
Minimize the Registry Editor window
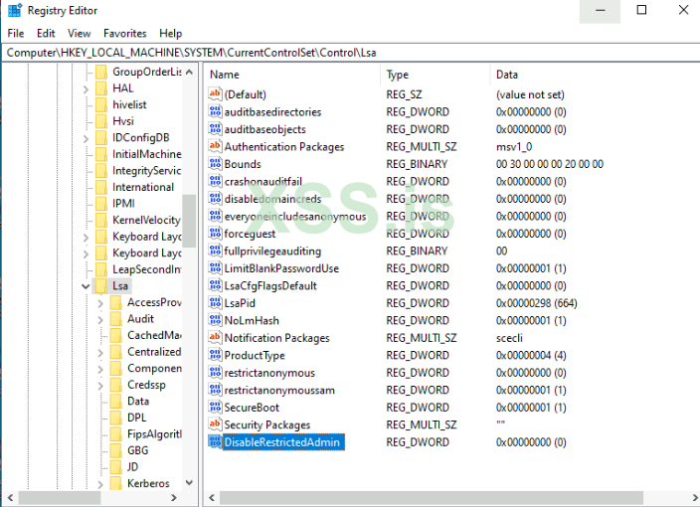click(600, 11)
